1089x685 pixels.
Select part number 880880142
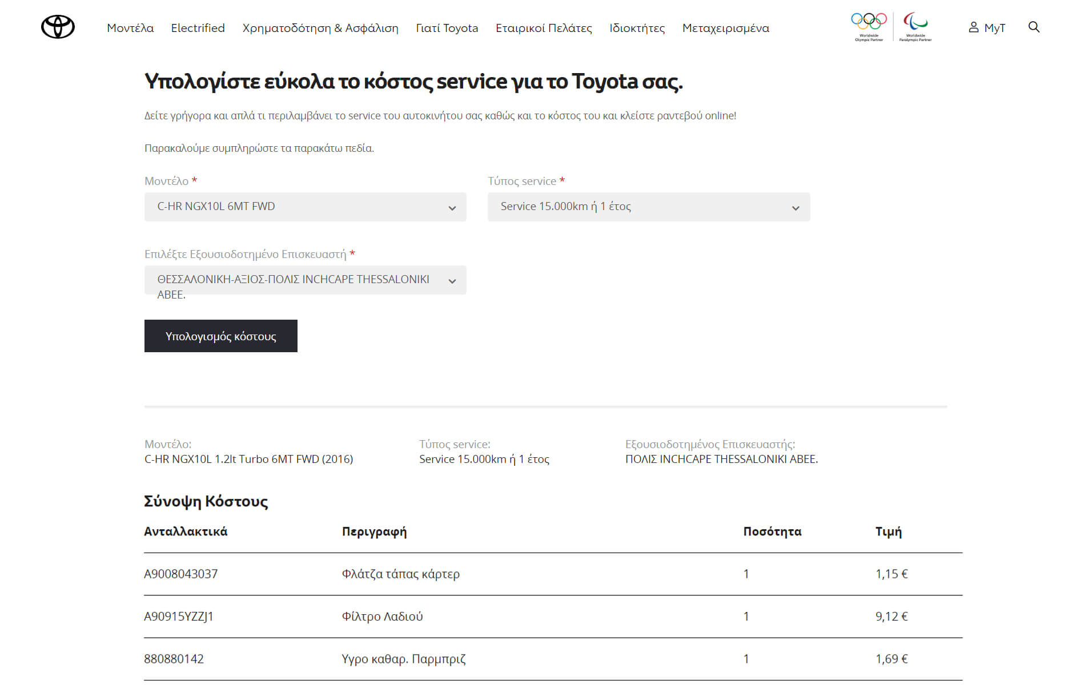click(174, 659)
